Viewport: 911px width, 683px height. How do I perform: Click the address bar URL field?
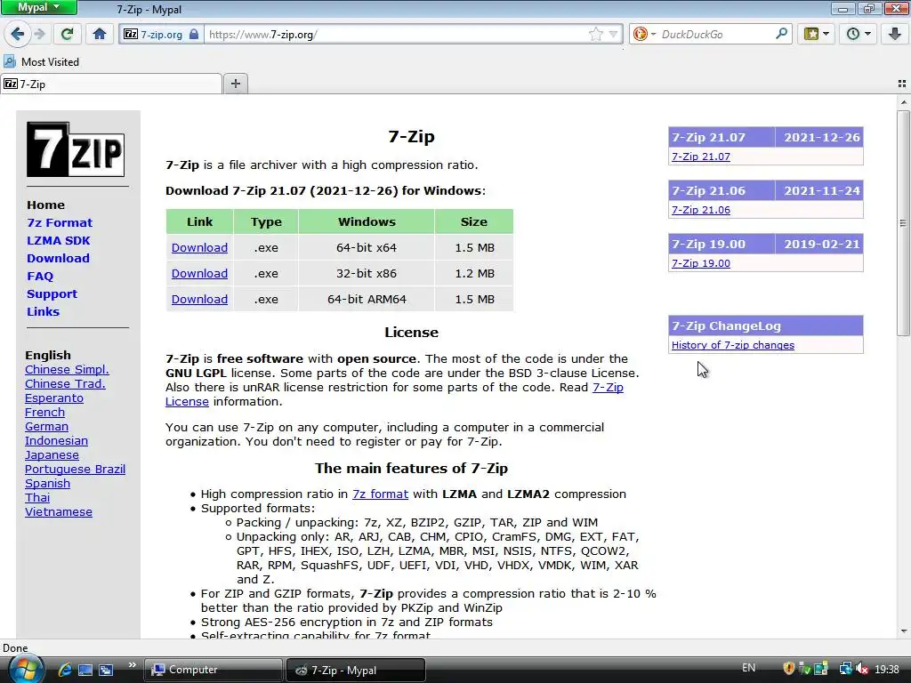[x=395, y=35]
